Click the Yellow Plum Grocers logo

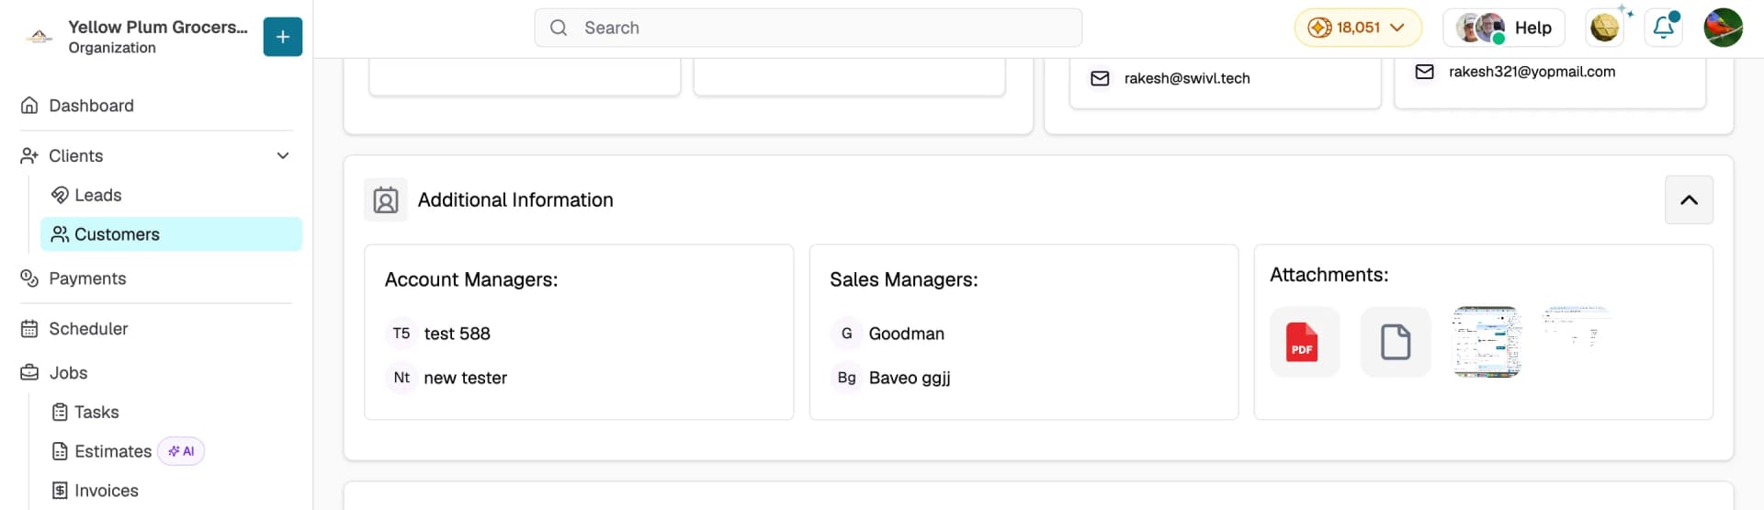pos(39,37)
